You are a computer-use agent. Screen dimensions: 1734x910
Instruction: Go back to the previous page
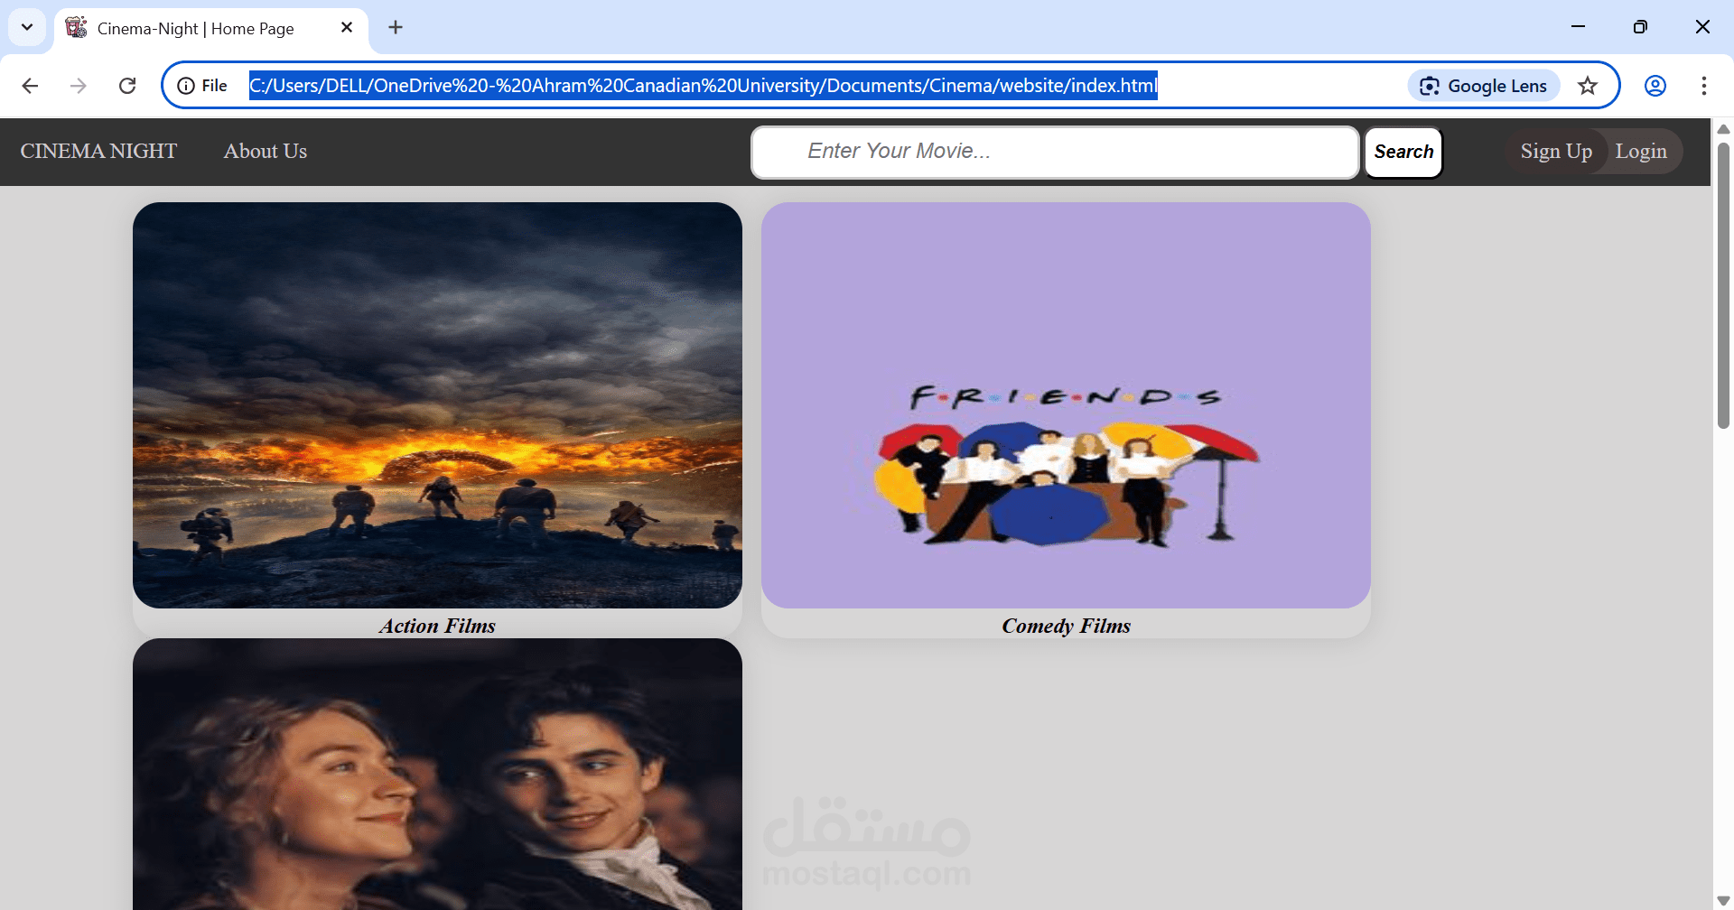click(30, 86)
